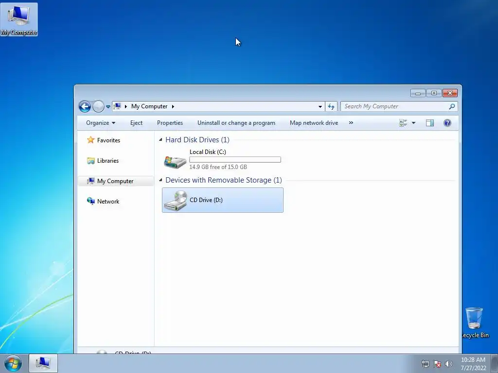Image resolution: width=498 pixels, height=373 pixels.
Task: Click the computer icon in the address bar
Action: 117,106
